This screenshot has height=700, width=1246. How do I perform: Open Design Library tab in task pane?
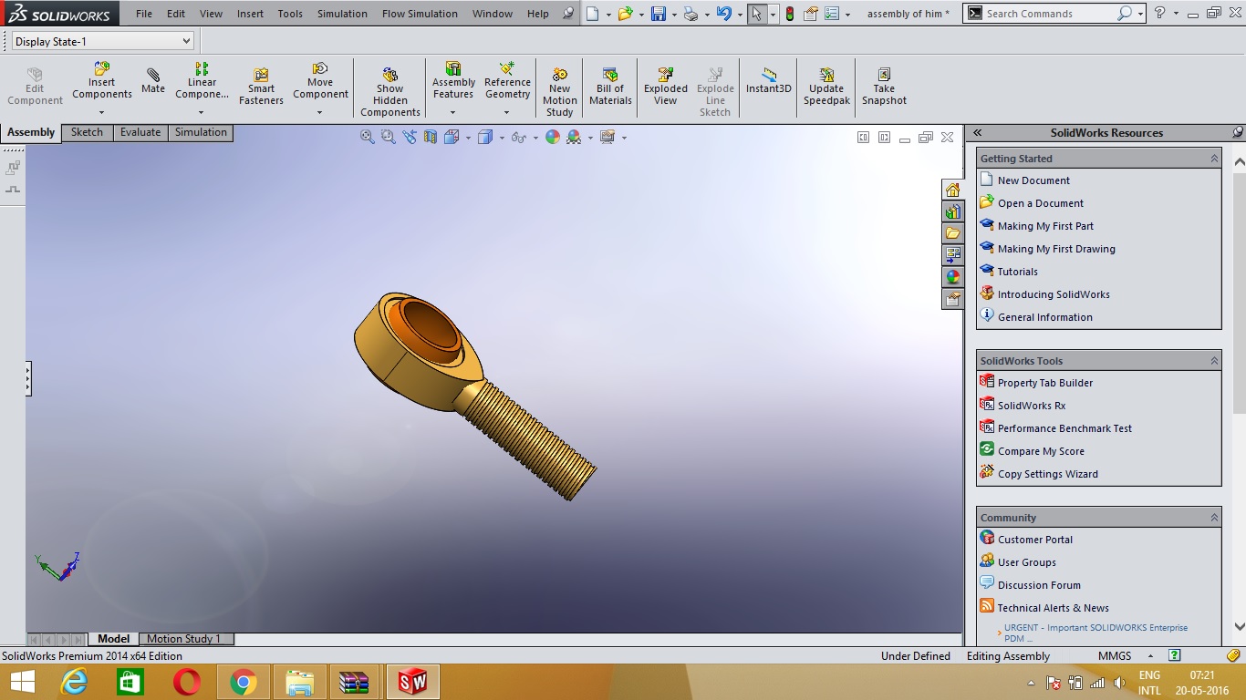[x=952, y=211]
